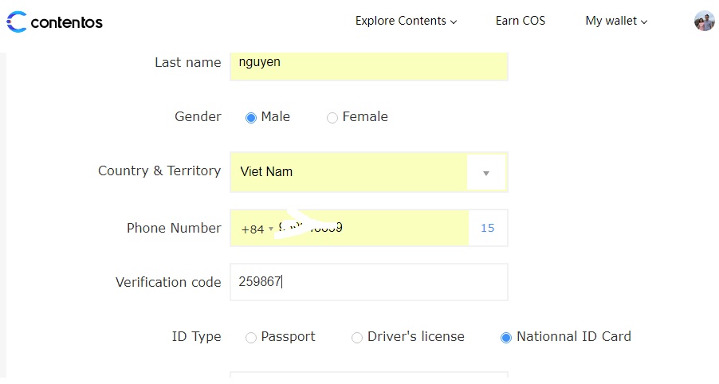Screen dimensions: 719x384
Task: Go to the Earn COS page
Action: tap(521, 22)
